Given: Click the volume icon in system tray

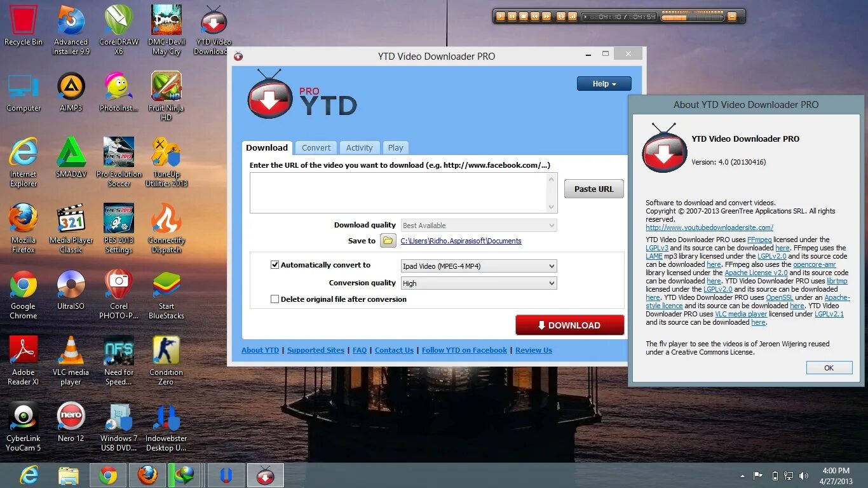Looking at the screenshot, I should (804, 476).
